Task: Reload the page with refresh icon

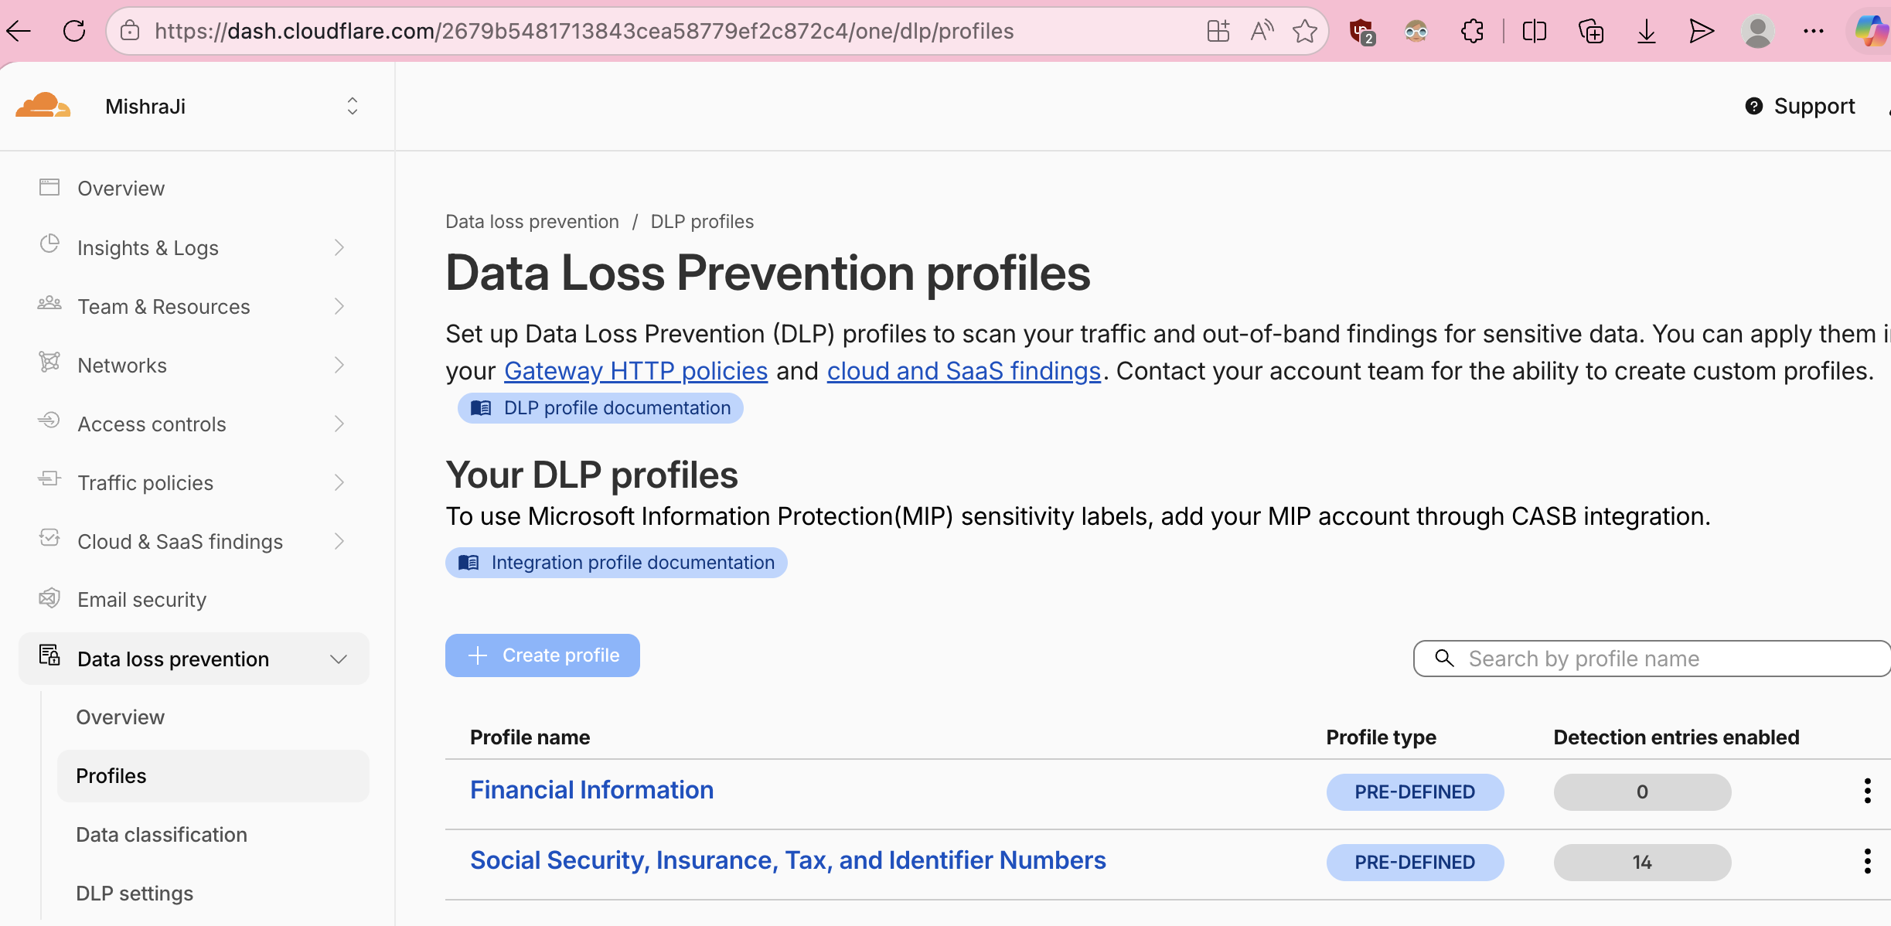Action: point(74,31)
